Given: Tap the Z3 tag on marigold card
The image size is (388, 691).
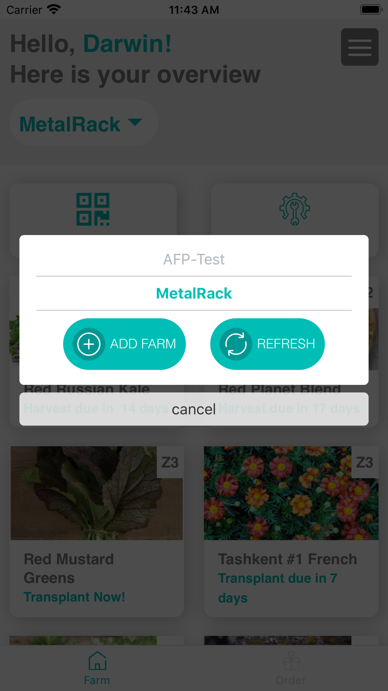Looking at the screenshot, I should click(x=365, y=462).
